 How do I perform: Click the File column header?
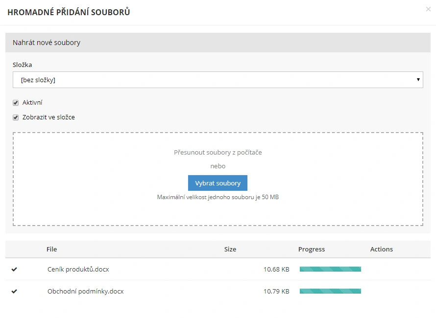pos(52,249)
